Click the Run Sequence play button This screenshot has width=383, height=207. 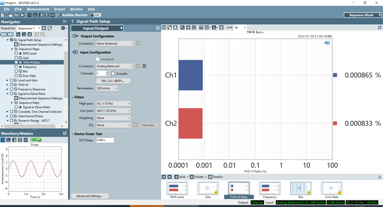[7, 34]
